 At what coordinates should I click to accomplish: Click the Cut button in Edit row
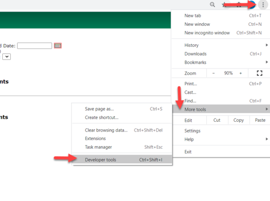(x=217, y=120)
